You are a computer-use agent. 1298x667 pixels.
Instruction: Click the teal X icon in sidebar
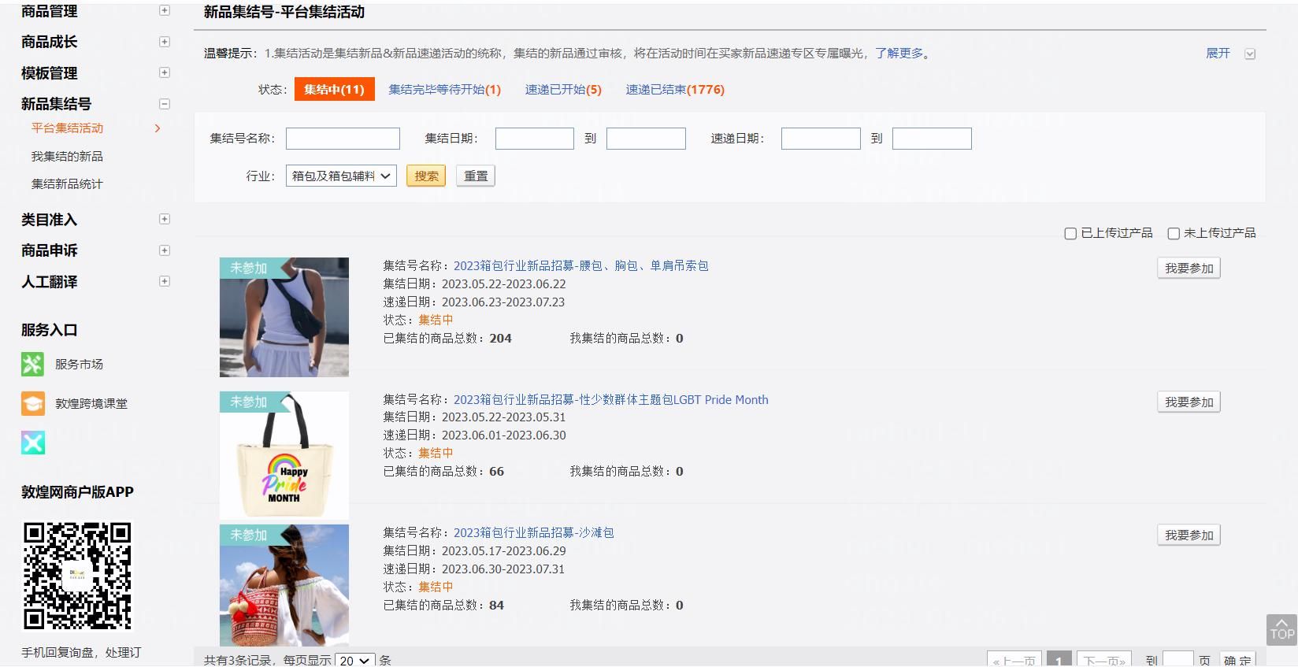pyautogui.click(x=33, y=443)
